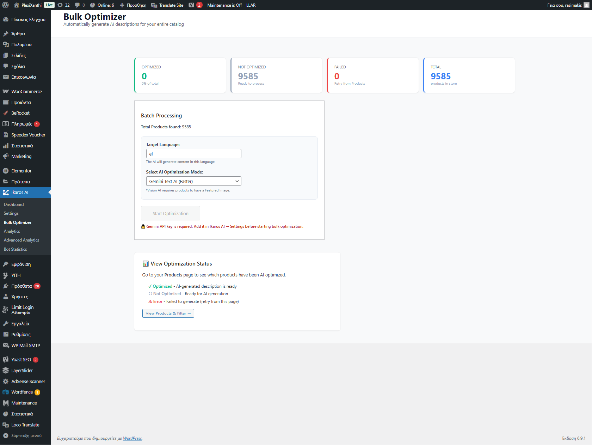Click the Live status badge
This screenshot has width=592, height=445.
[49, 5]
